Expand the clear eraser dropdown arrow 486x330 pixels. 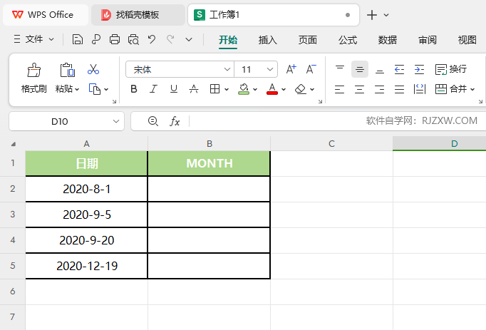(x=312, y=90)
